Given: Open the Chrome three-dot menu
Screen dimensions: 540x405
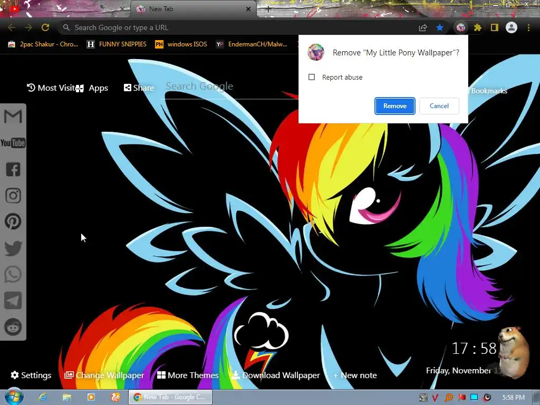Looking at the screenshot, I should tap(528, 27).
